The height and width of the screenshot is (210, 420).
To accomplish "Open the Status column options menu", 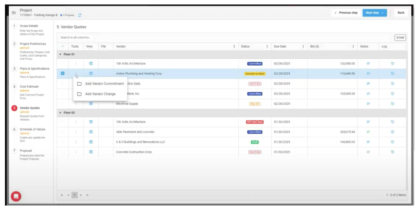I will pos(267,47).
